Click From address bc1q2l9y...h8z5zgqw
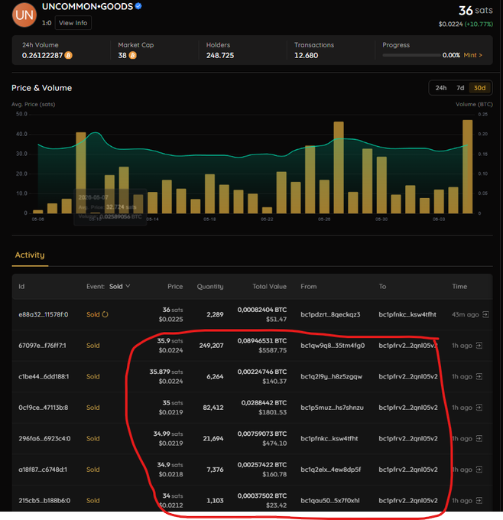503x520 pixels. [332, 376]
